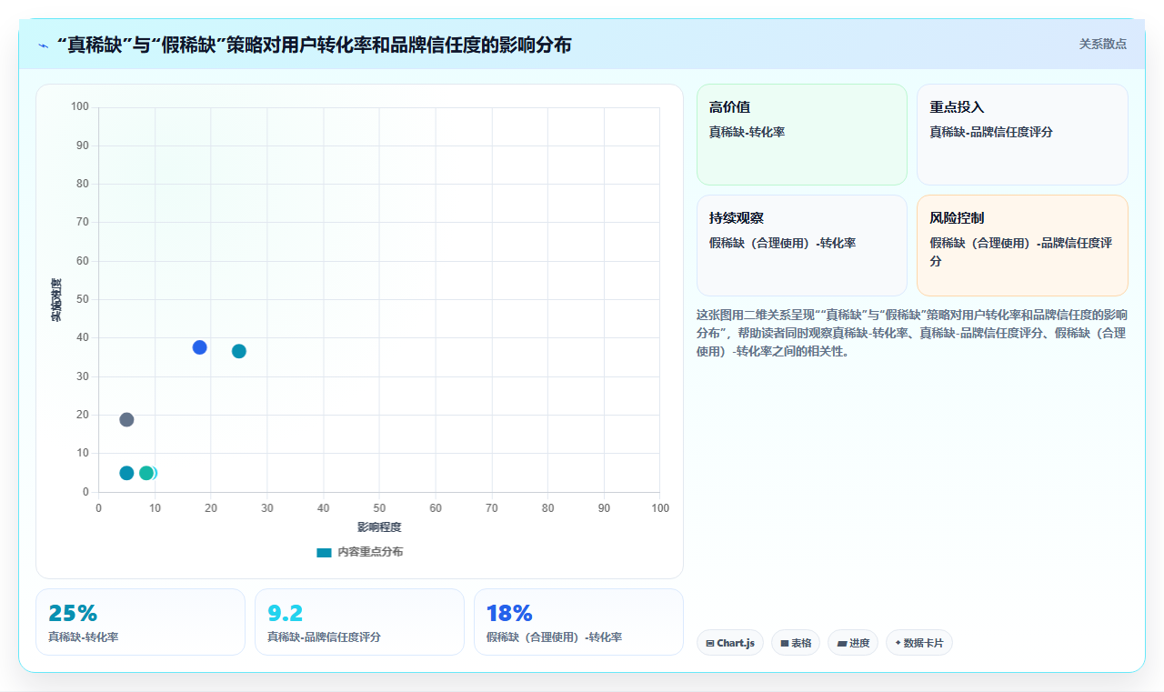The height and width of the screenshot is (692, 1164).
Task: Click 假稀缺（合理使用）-品牌信任度评分 text in 风险控制 card
Action: point(1021,252)
